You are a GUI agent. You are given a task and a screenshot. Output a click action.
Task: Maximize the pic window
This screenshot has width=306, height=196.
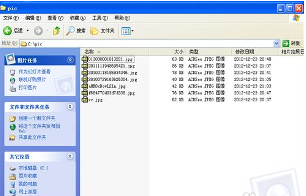pos(290,8)
